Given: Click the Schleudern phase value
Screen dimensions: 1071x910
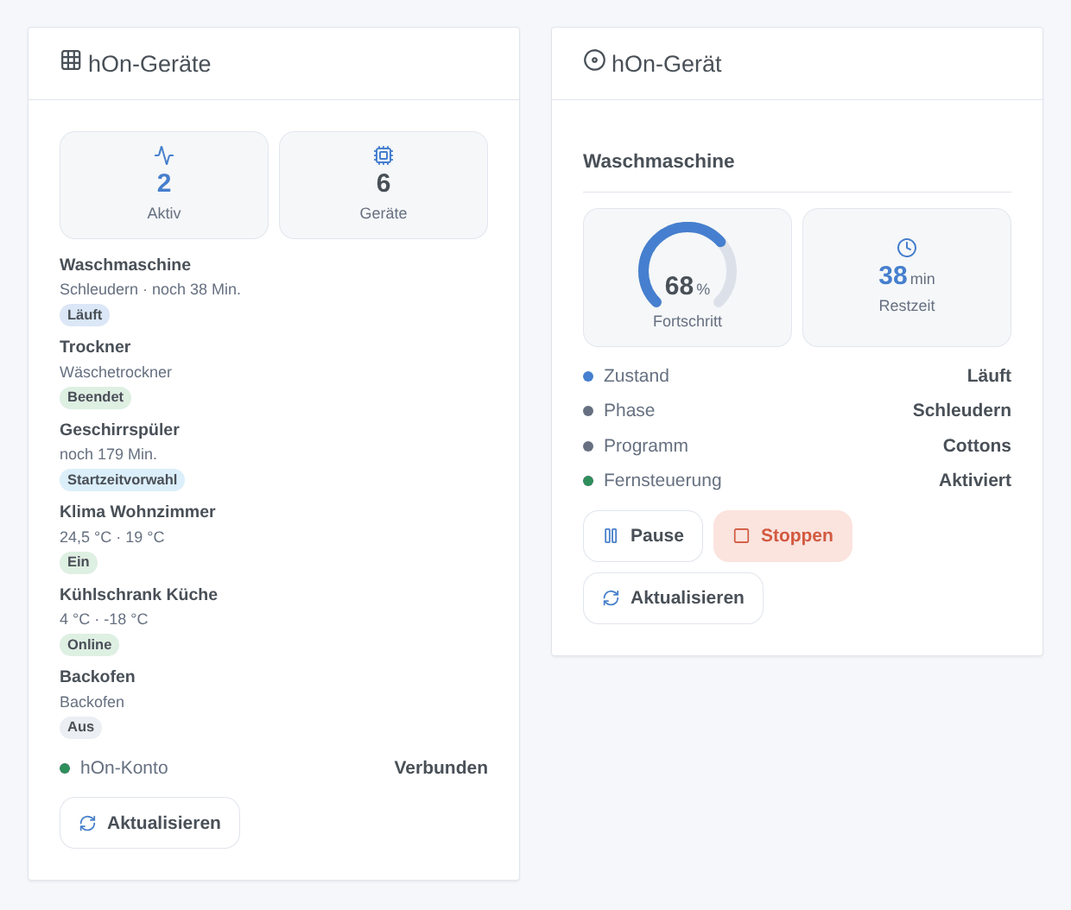Looking at the screenshot, I should point(962,410).
